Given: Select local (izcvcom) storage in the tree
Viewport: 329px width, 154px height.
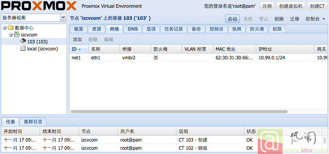Looking at the screenshot, I should 42,49.
